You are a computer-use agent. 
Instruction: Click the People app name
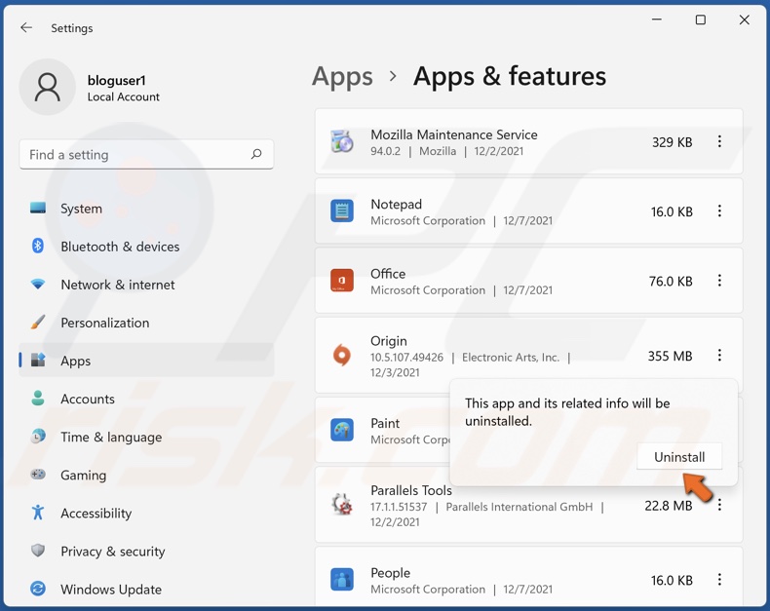click(x=391, y=573)
